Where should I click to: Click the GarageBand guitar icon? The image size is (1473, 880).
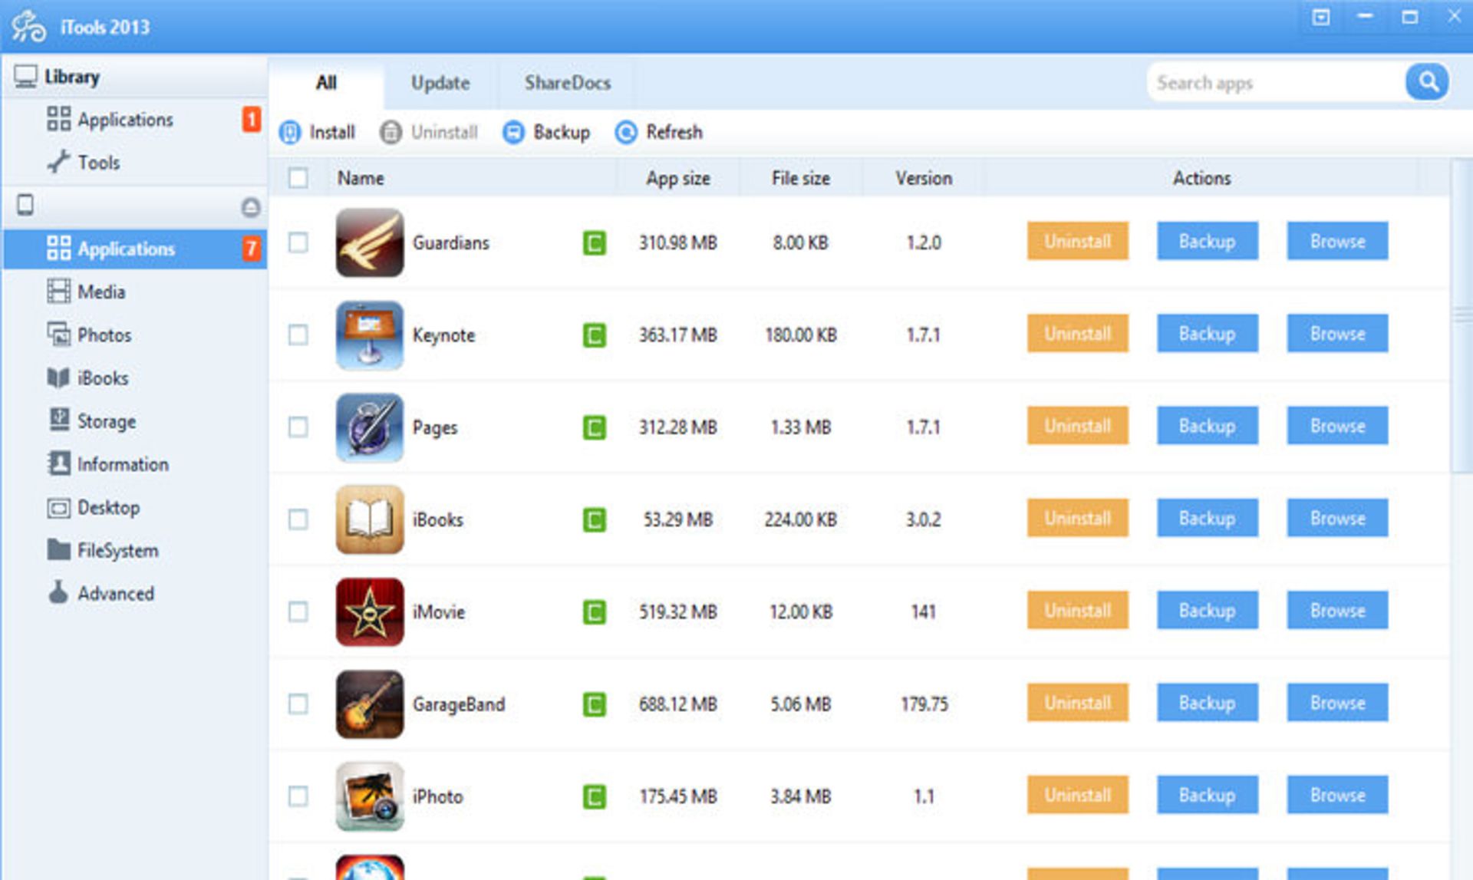369,704
